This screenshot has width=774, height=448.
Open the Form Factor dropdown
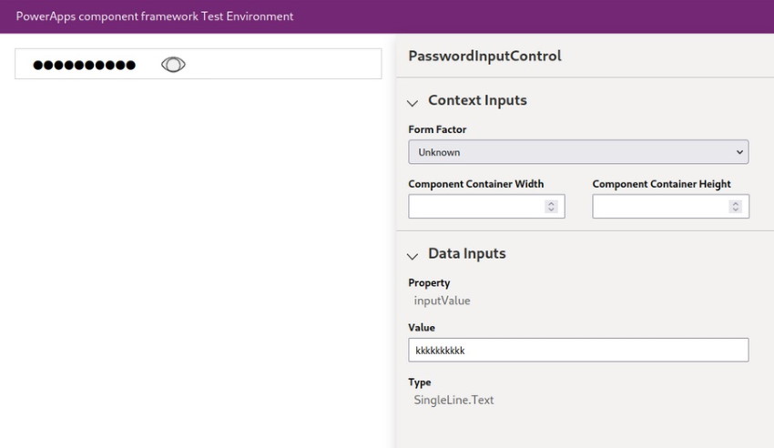pos(578,152)
